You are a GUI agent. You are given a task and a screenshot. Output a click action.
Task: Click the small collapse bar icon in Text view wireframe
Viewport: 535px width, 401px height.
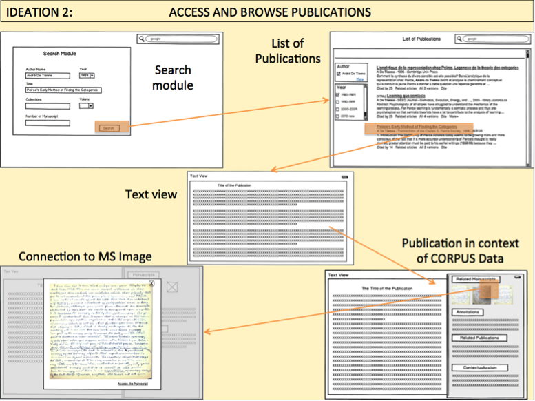344,177
